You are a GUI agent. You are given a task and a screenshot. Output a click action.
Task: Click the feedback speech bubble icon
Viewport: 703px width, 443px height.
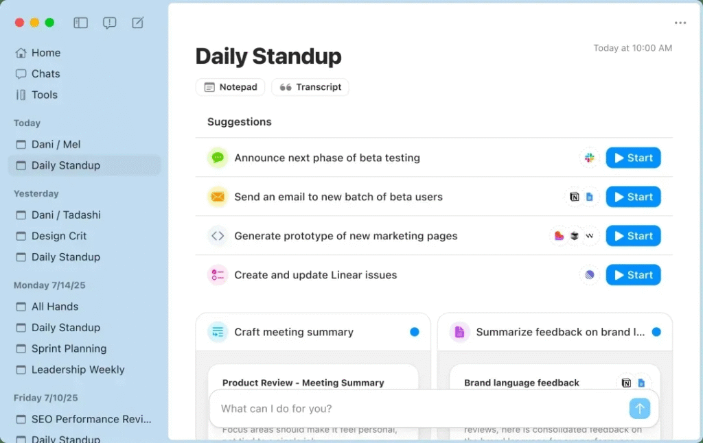tap(109, 23)
